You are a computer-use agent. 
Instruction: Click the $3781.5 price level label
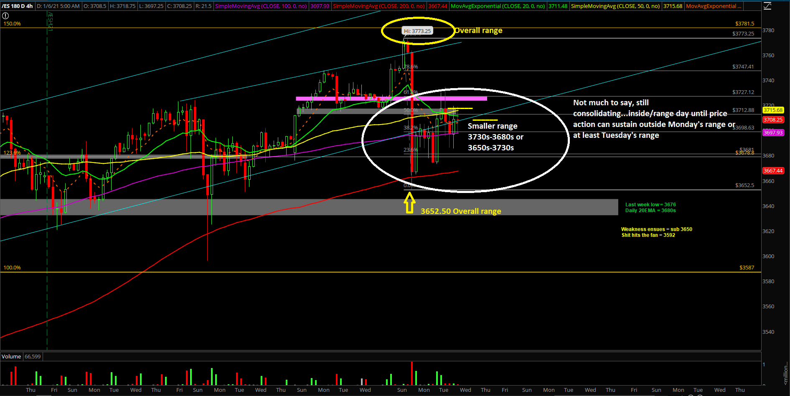tap(745, 24)
